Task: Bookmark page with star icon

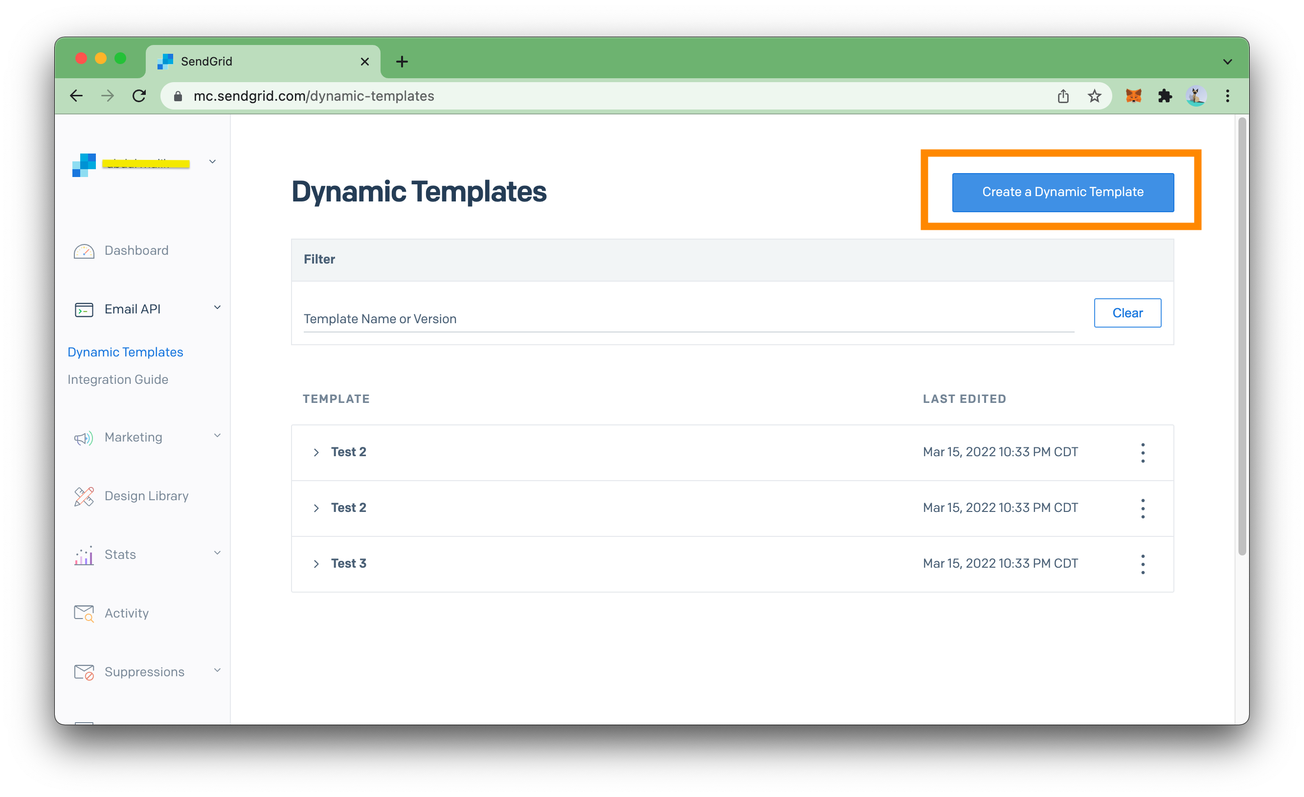Action: point(1094,96)
